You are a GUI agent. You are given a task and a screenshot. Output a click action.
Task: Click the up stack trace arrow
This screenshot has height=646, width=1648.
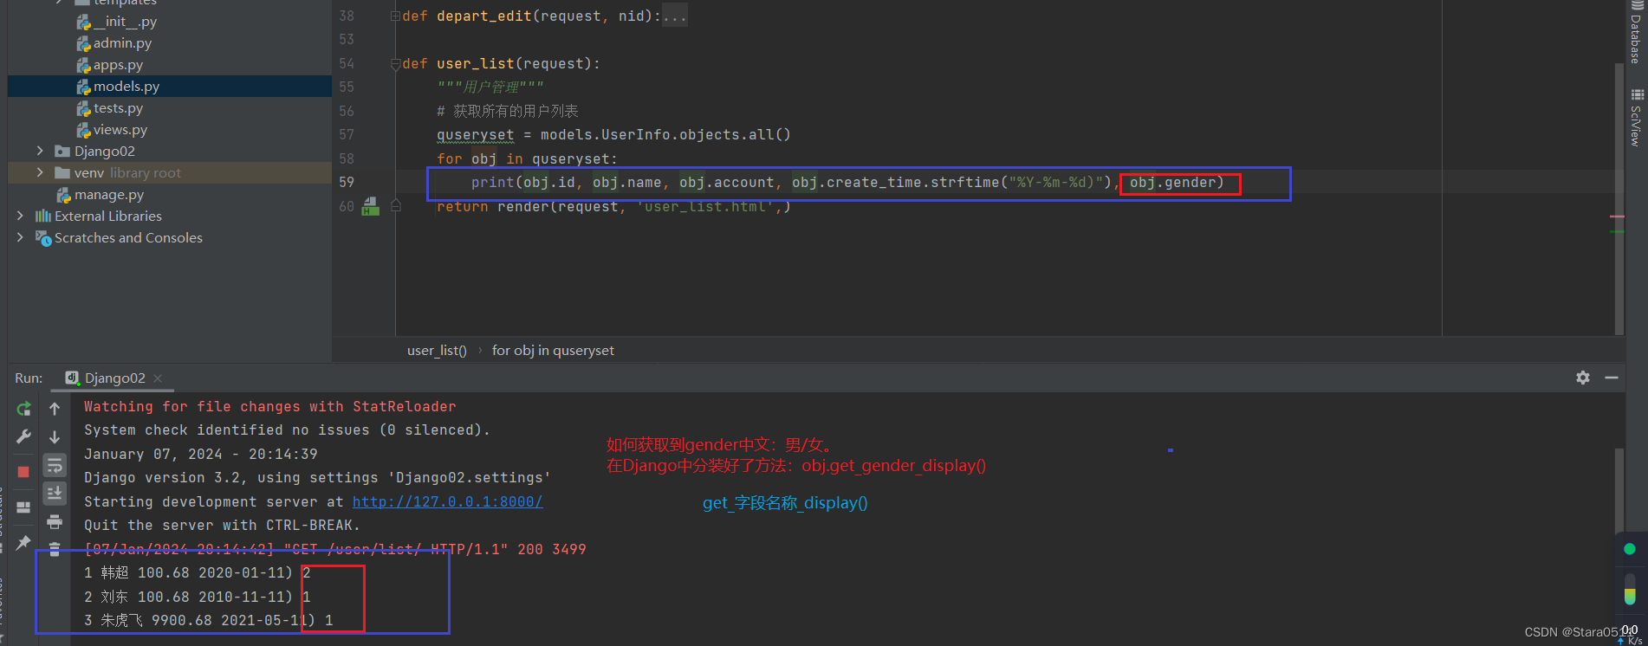pyautogui.click(x=55, y=408)
